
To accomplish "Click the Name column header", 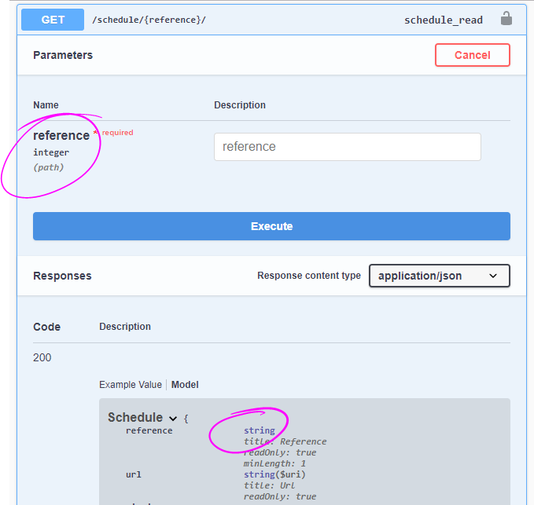I will pos(46,105).
